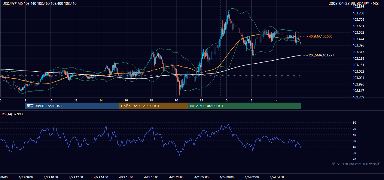Click the 40 SMA label 103.506

[318, 36]
